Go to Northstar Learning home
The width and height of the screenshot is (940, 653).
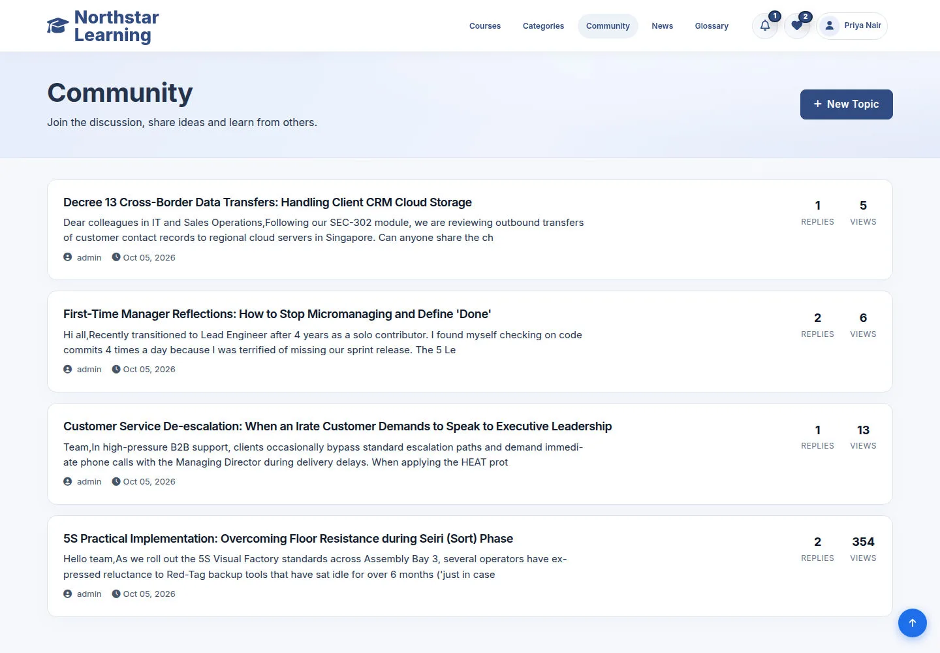tap(103, 26)
